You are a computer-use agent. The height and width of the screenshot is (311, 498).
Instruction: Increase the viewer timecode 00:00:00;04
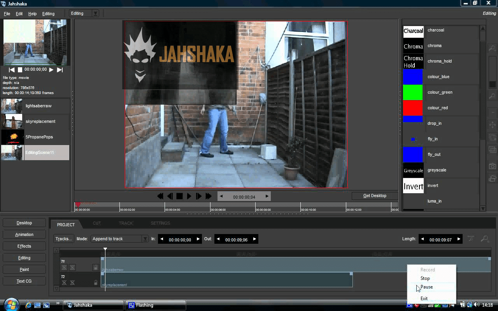(267, 196)
